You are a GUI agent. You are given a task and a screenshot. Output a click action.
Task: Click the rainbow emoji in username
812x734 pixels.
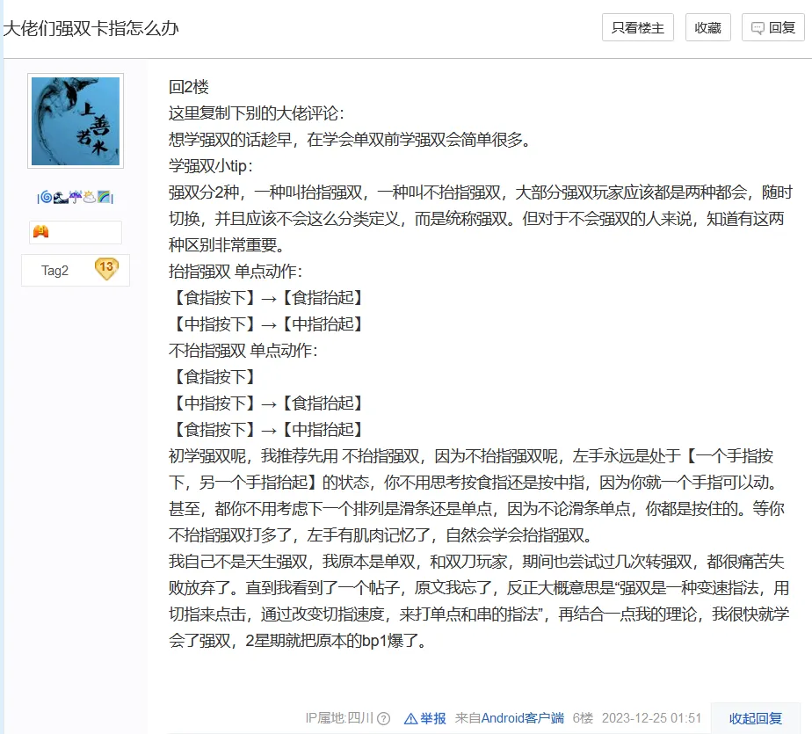[104, 197]
